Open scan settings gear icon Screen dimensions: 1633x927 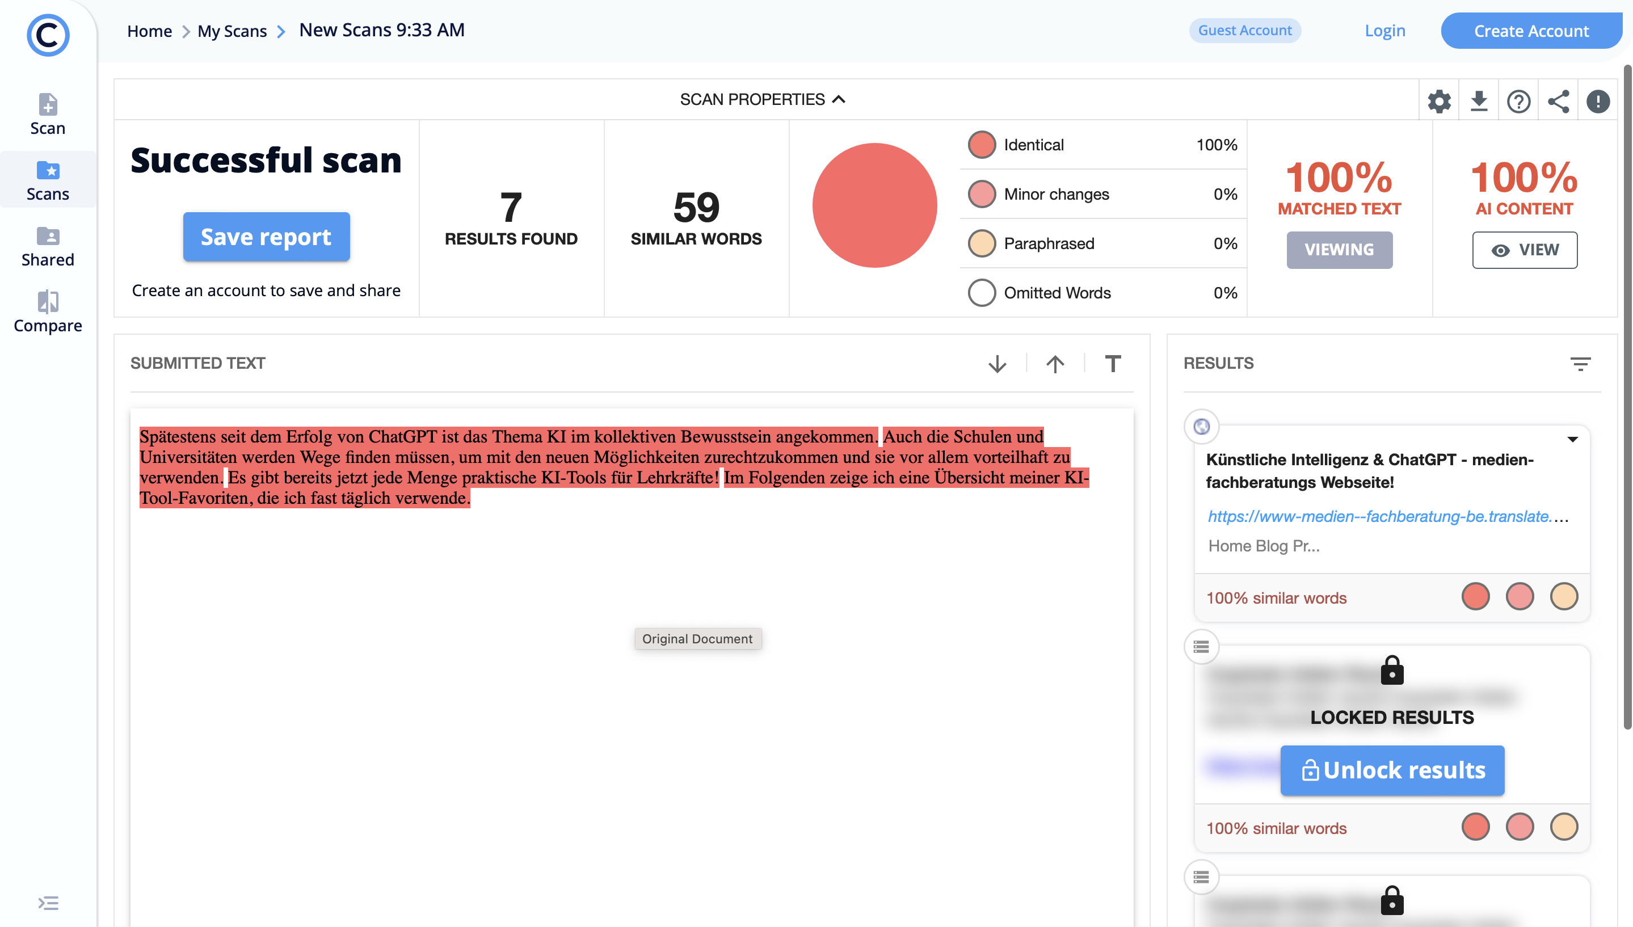(1439, 101)
